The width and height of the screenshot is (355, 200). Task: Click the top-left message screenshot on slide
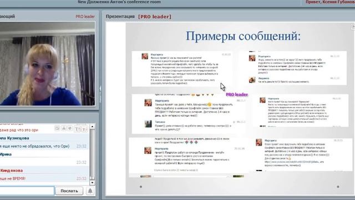tap(182, 69)
